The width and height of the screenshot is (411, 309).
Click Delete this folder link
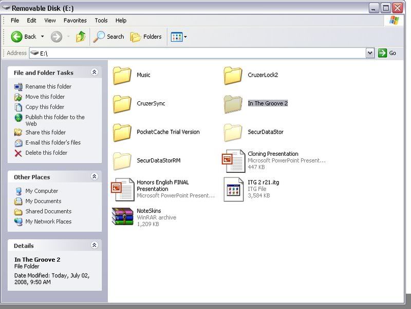pos(46,153)
